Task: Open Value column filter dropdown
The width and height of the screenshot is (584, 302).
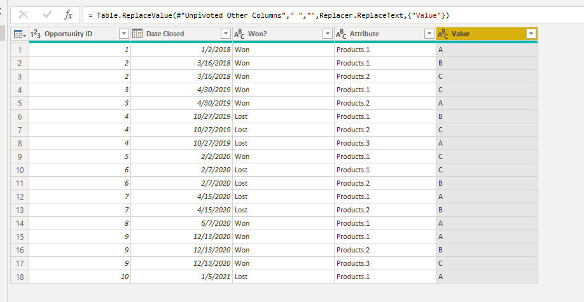Action: pos(531,34)
